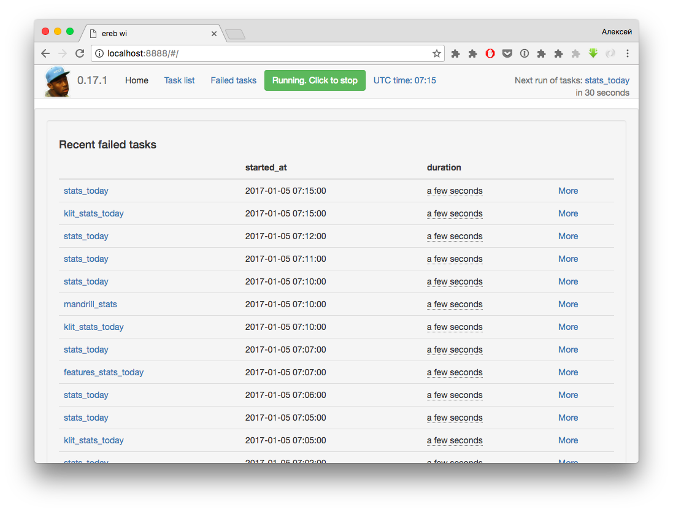Open the Pocket extension icon
Screen dimensions: 673x512
click(507, 53)
